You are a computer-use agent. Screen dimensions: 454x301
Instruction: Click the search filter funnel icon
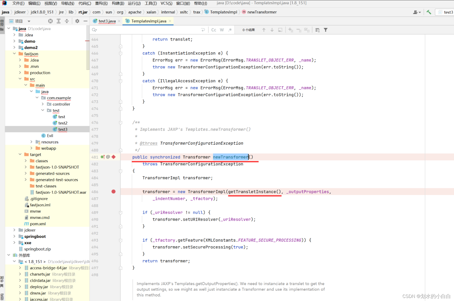click(326, 30)
